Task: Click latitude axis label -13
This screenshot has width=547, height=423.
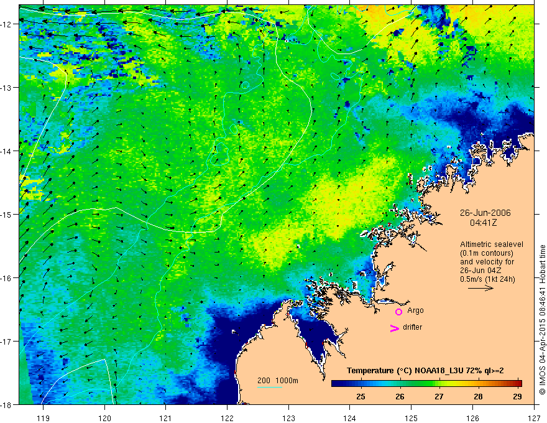Action: (x=7, y=88)
